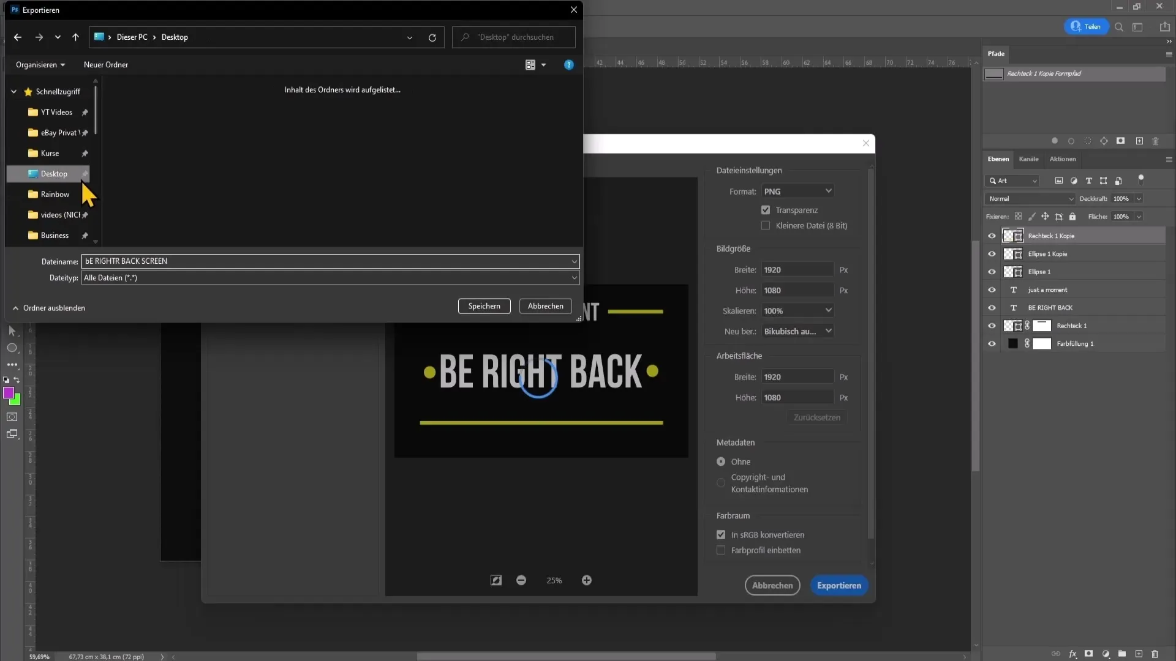This screenshot has width=1176, height=661.
Task: Click the Desktop folder in sidebar
Action: (x=54, y=173)
